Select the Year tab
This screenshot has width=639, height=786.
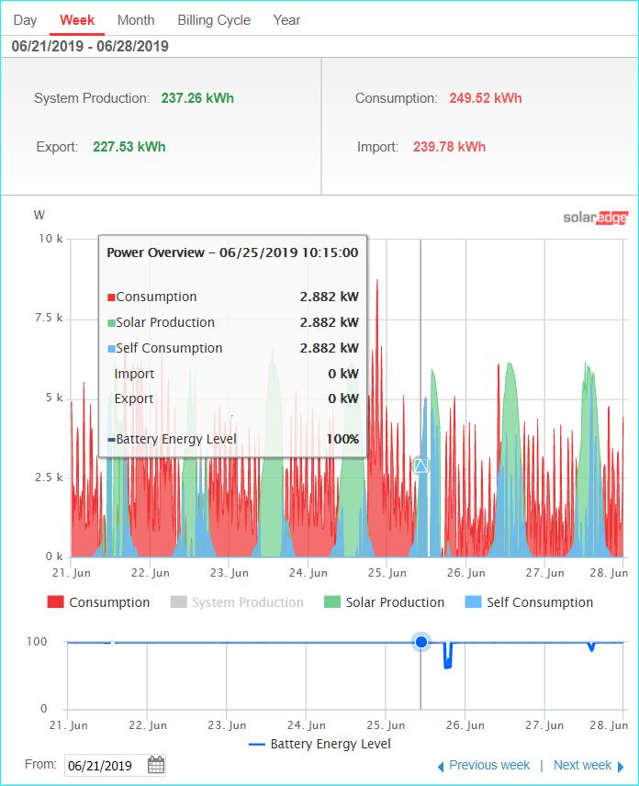click(286, 20)
